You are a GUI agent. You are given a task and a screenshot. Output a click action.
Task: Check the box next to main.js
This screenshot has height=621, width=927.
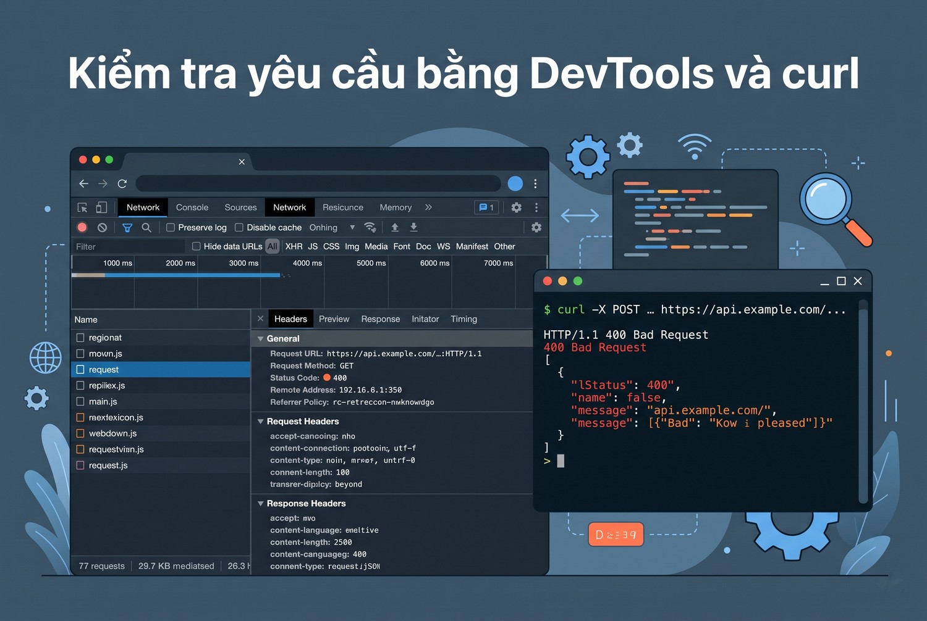(x=80, y=401)
